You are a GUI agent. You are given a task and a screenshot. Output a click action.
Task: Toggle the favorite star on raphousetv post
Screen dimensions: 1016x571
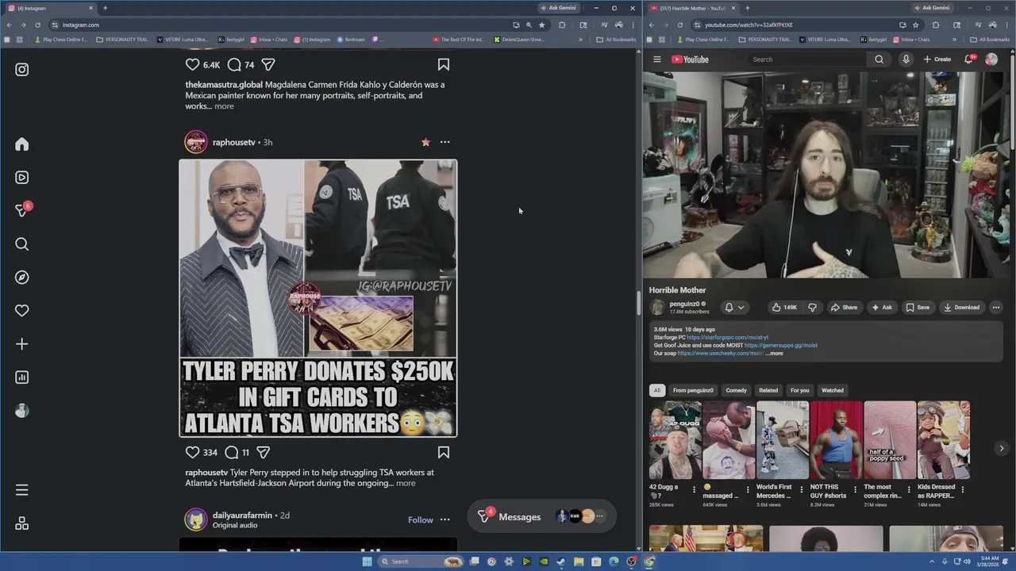425,142
